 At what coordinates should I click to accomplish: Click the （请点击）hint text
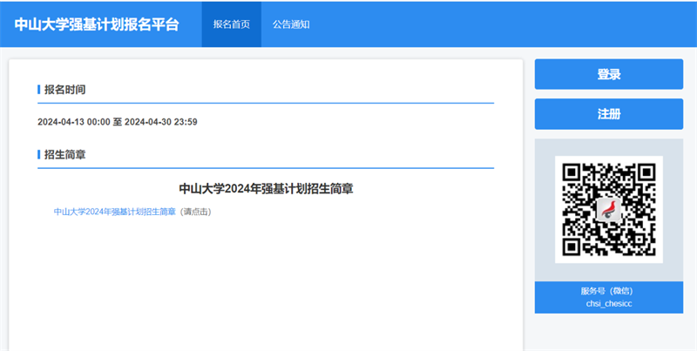click(195, 212)
